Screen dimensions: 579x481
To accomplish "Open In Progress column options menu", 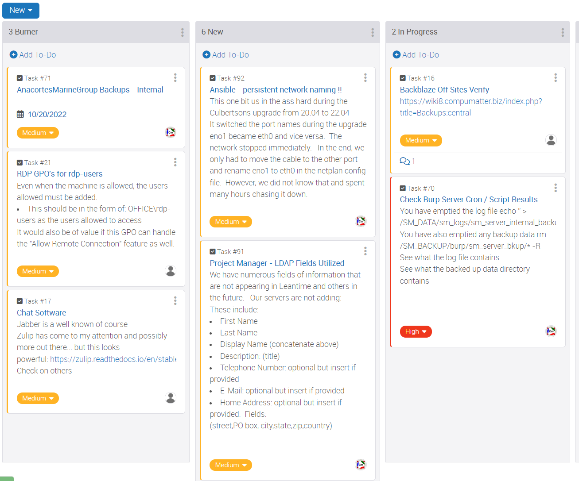I will [x=563, y=32].
